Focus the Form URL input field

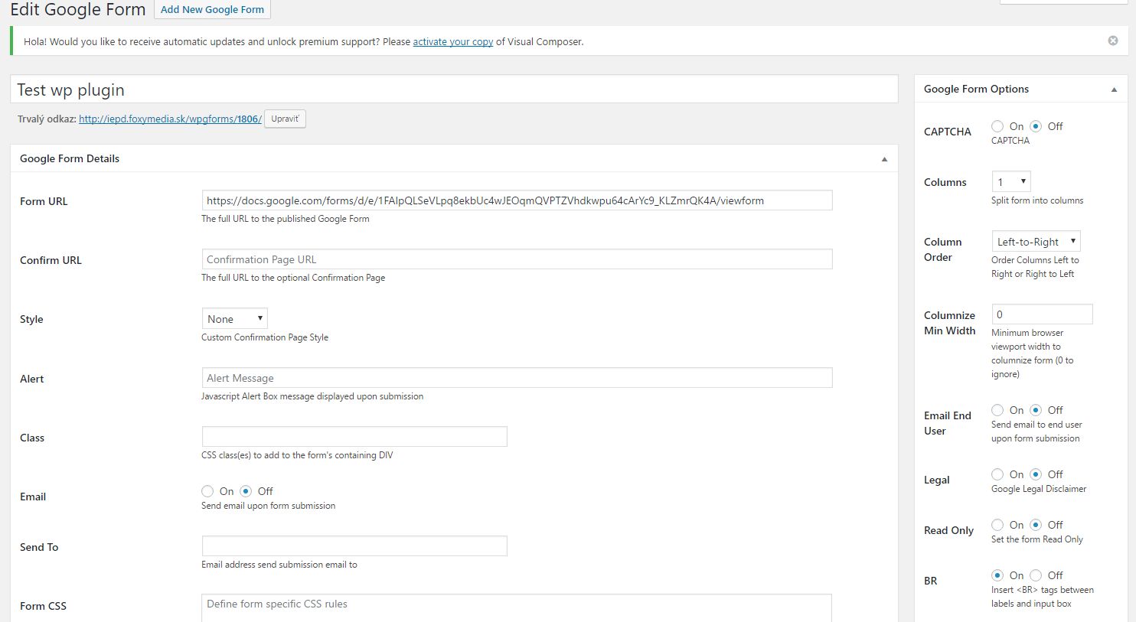[517, 200]
